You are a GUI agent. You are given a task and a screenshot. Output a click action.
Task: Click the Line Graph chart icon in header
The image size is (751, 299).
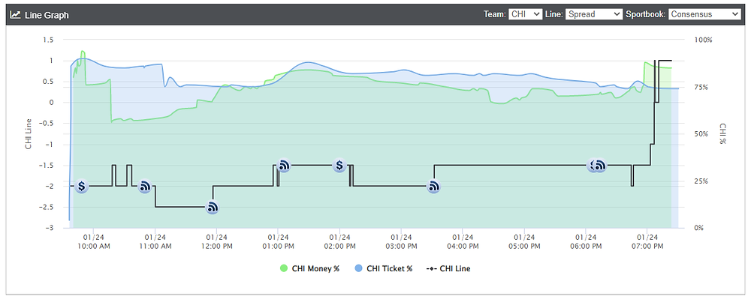pyautogui.click(x=15, y=15)
